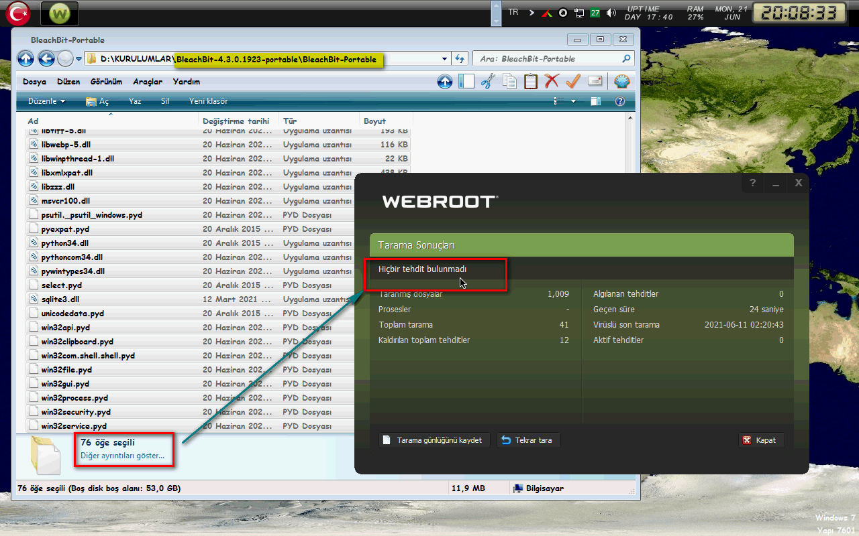
Task: Click the network connection tray icon
Action: click(x=580, y=13)
